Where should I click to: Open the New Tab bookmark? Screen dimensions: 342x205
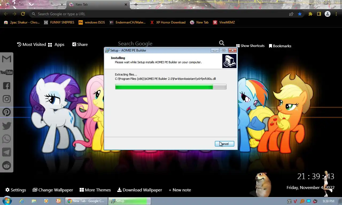coord(199,22)
